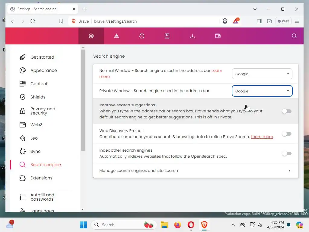
Task: Toggle the sidebar panel icon
Action: pos(259,21)
